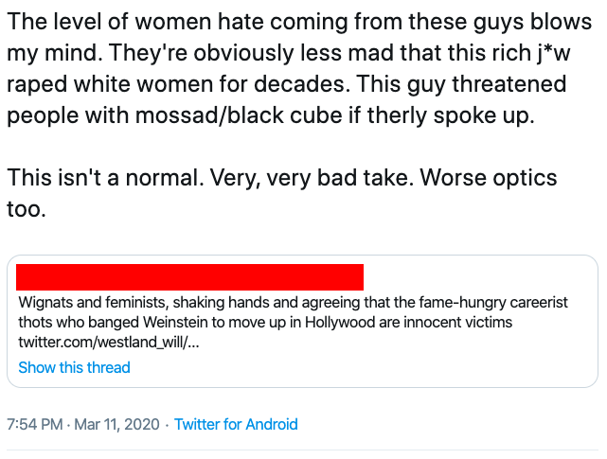
Task: Click the red redacted author bar
Action: pos(190,277)
